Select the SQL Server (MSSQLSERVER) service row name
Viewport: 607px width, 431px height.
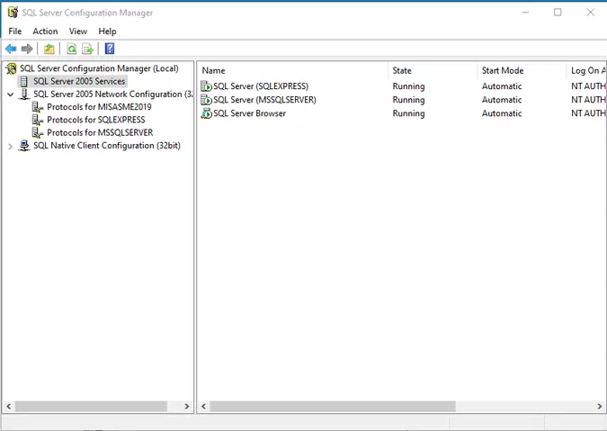[x=264, y=100]
